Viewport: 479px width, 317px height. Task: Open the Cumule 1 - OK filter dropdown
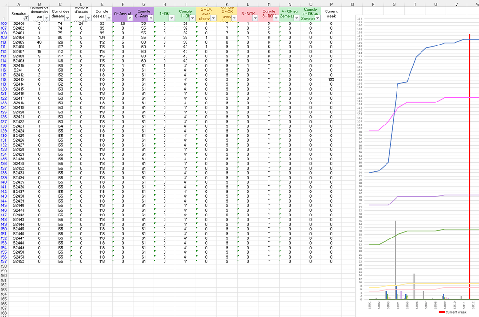pyautogui.click(x=192, y=18)
